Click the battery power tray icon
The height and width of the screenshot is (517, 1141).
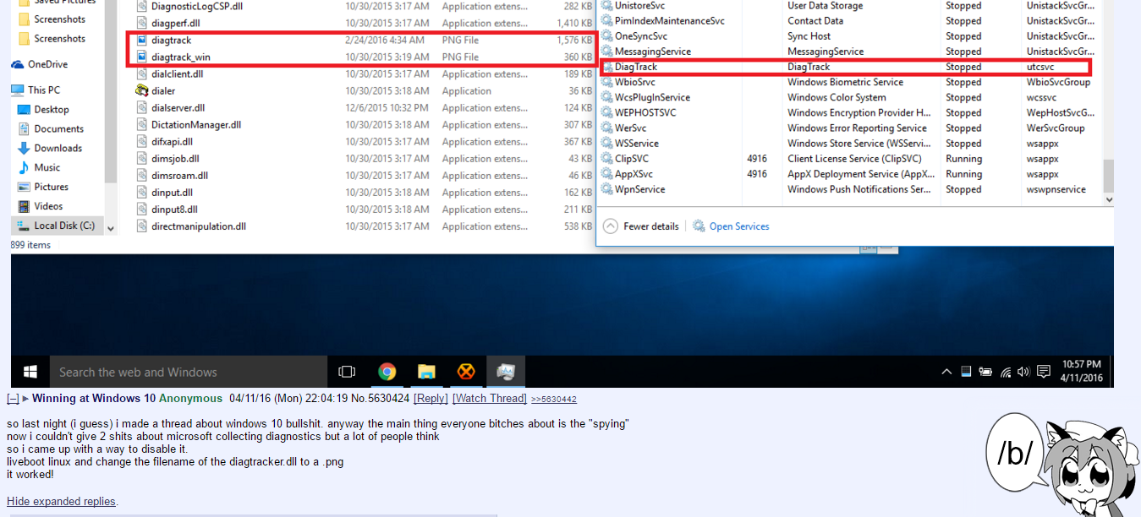986,372
